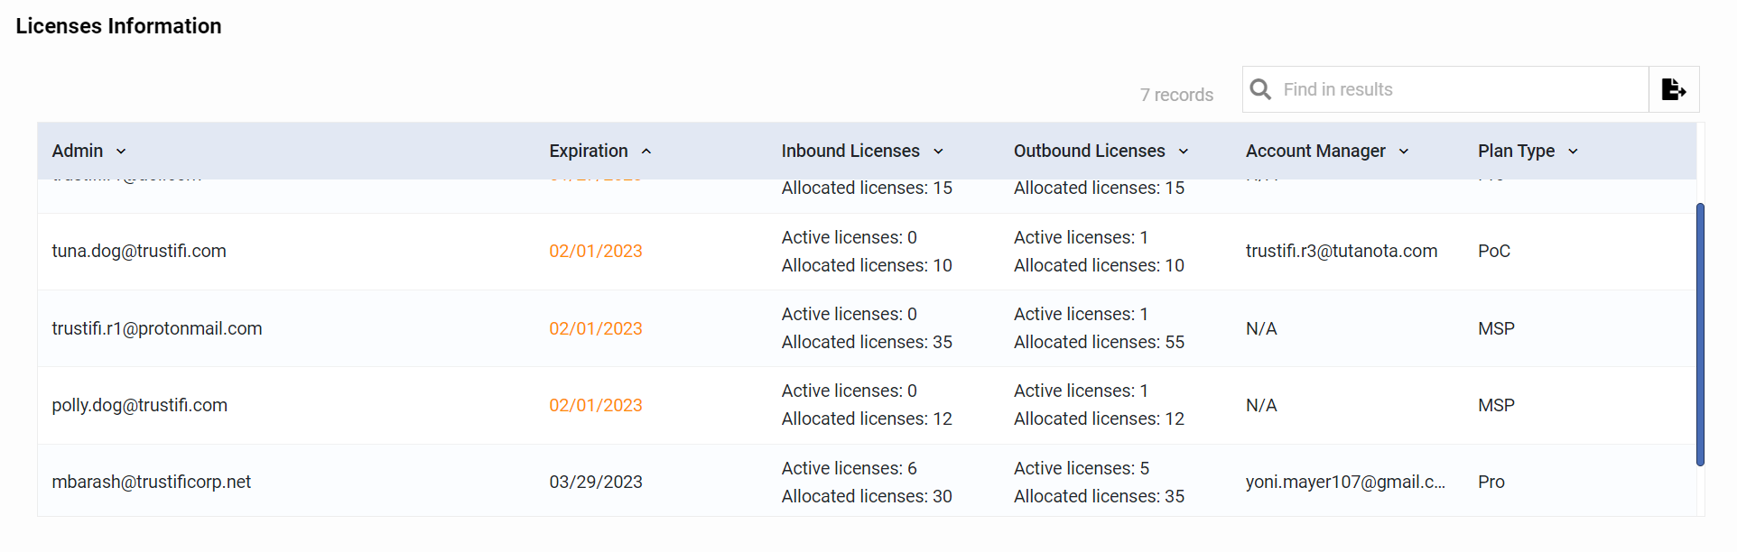Click N/A manager in trustifi.r1 row
1737x552 pixels.
1261,328
